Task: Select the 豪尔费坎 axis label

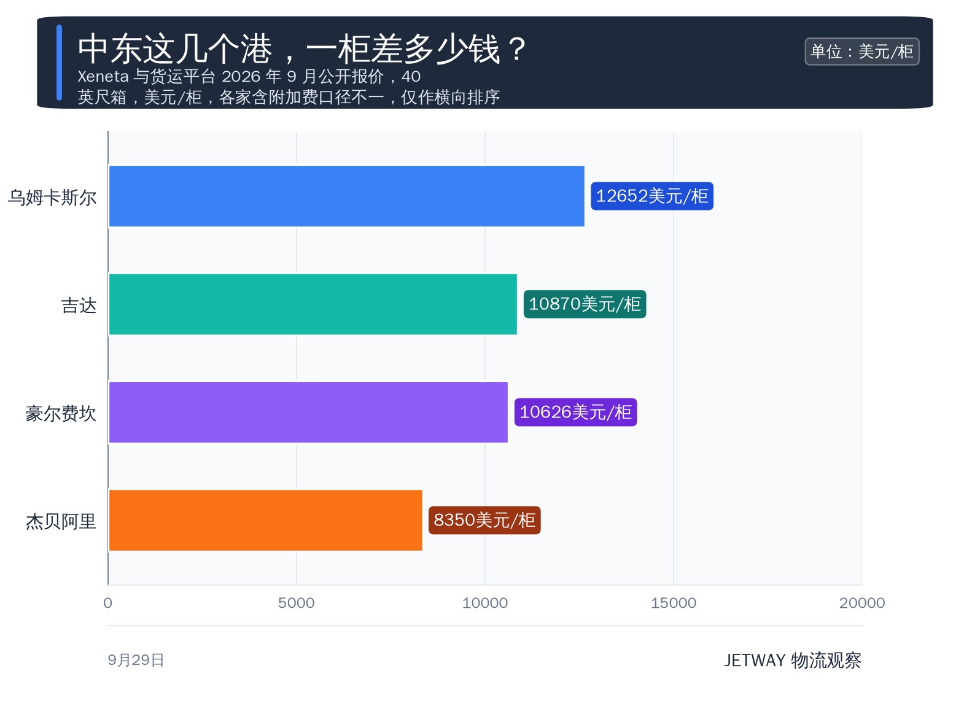Action: [x=61, y=414]
